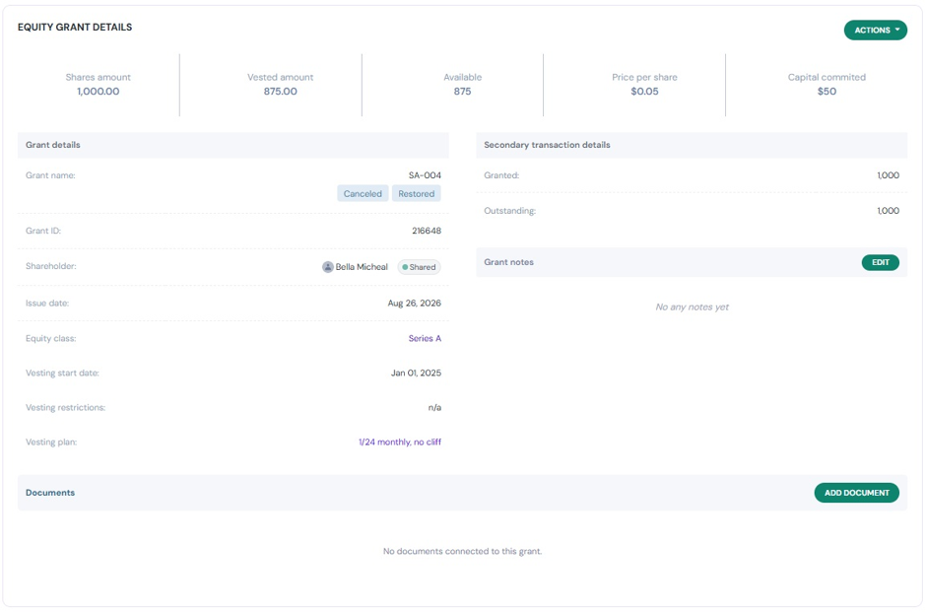Image resolution: width=926 pixels, height=612 pixels.
Task: Select the grant ID 216648
Action: tap(427, 231)
